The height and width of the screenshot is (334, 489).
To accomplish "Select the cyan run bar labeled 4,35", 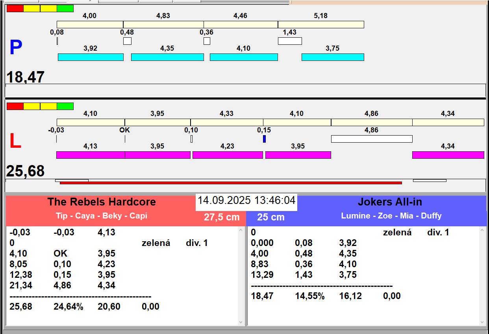I will (x=167, y=57).
